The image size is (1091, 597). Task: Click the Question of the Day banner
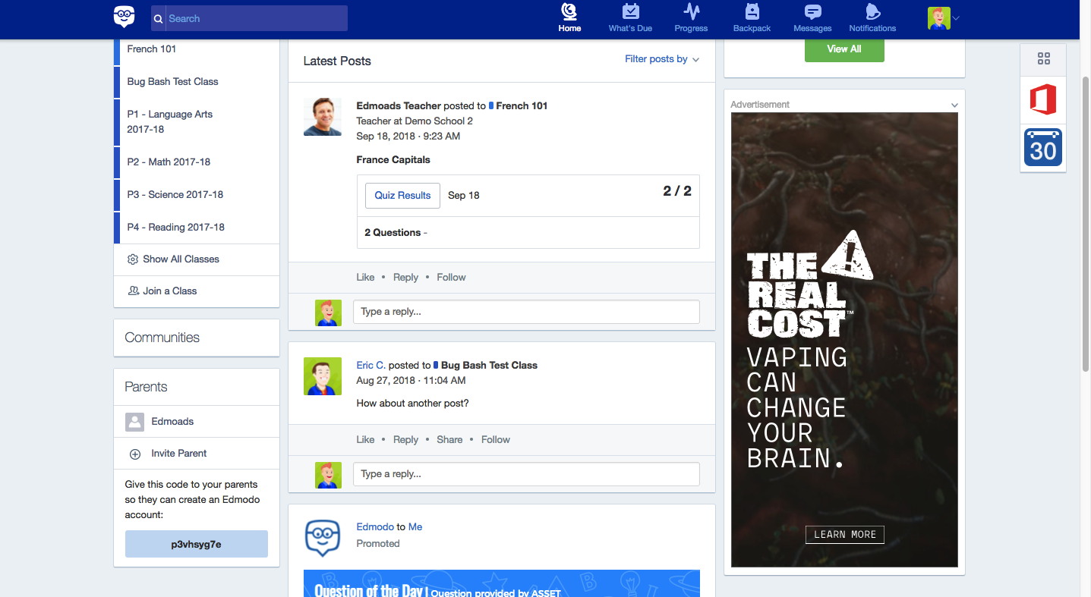502,583
